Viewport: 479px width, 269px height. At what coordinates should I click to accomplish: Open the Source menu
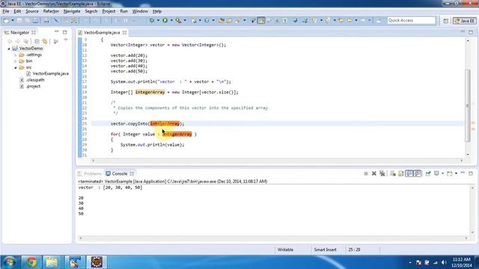(x=32, y=11)
